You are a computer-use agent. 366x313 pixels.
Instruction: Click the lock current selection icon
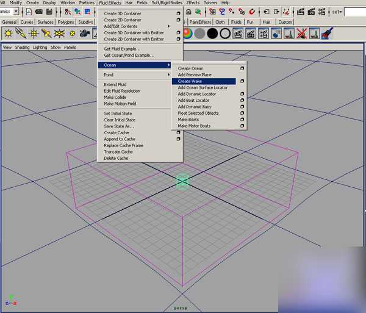[188, 12]
